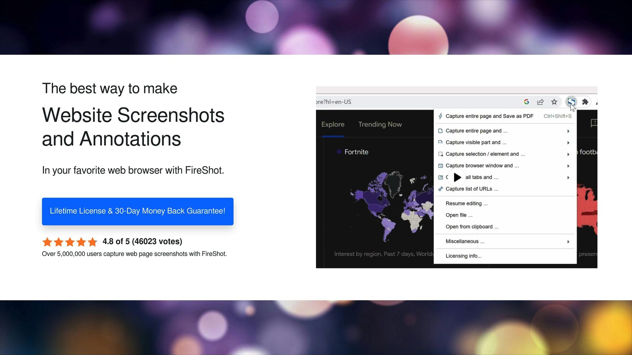Click Lifetime License & 30-Day Money Back button
The image size is (632, 355).
click(x=138, y=211)
